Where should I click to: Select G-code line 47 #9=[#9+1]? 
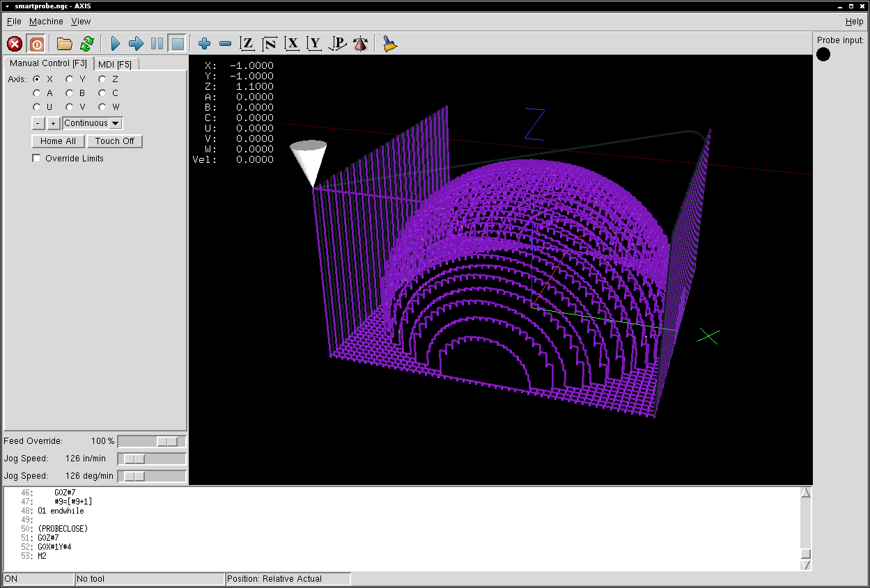pyautogui.click(x=73, y=502)
